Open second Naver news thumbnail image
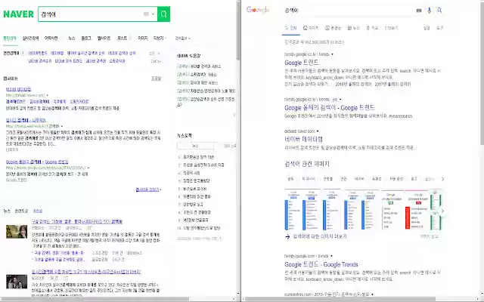The height and width of the screenshot is (302, 484). pos(17,282)
